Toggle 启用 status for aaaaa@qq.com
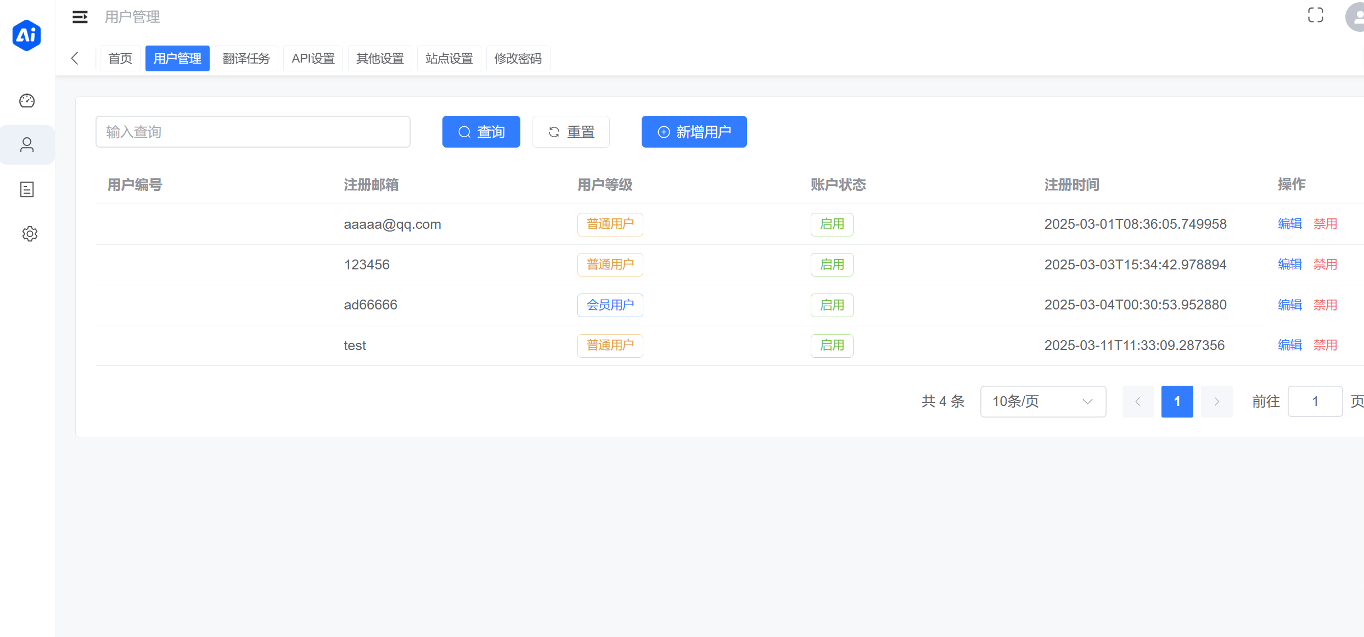 pos(832,224)
